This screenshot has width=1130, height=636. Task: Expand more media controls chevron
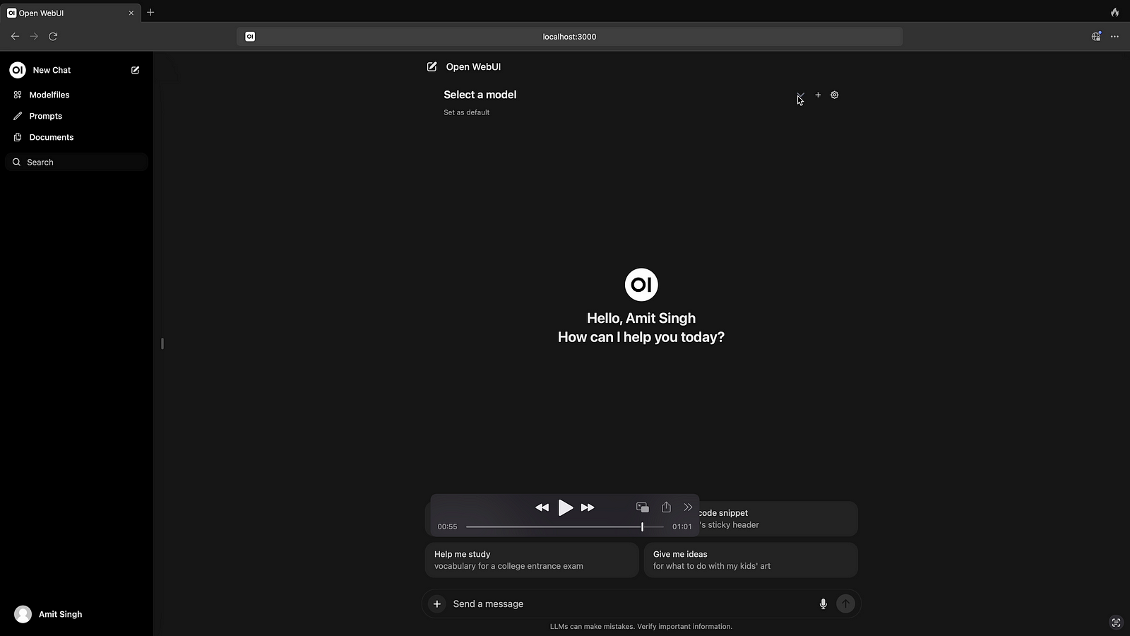point(688,507)
